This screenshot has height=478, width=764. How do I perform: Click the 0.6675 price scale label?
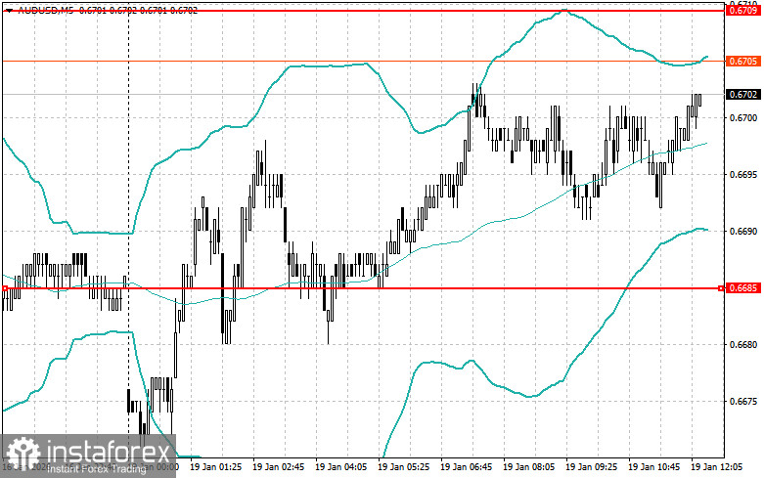click(743, 402)
